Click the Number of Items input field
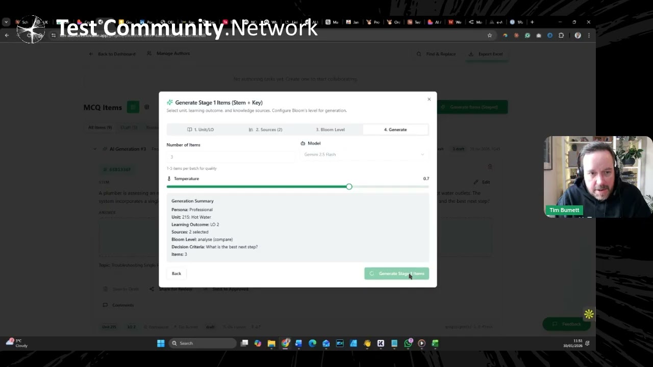653x367 pixels. tap(231, 157)
